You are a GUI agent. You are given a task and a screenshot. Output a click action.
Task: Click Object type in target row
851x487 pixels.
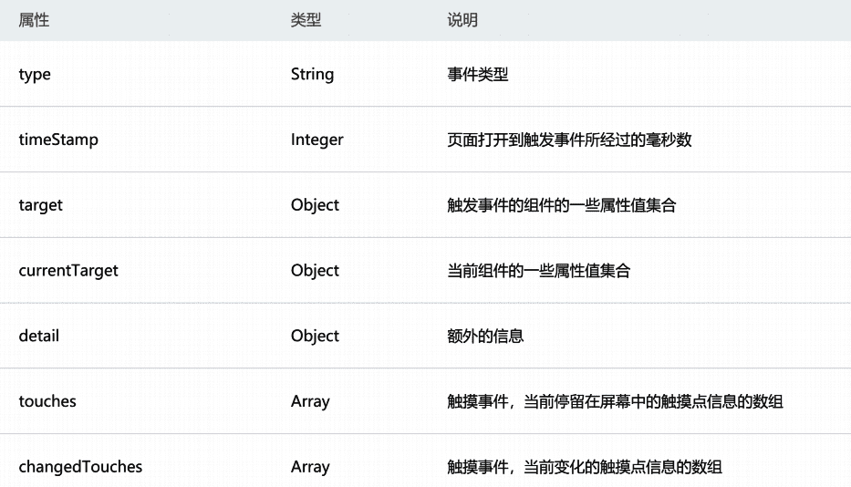point(315,205)
